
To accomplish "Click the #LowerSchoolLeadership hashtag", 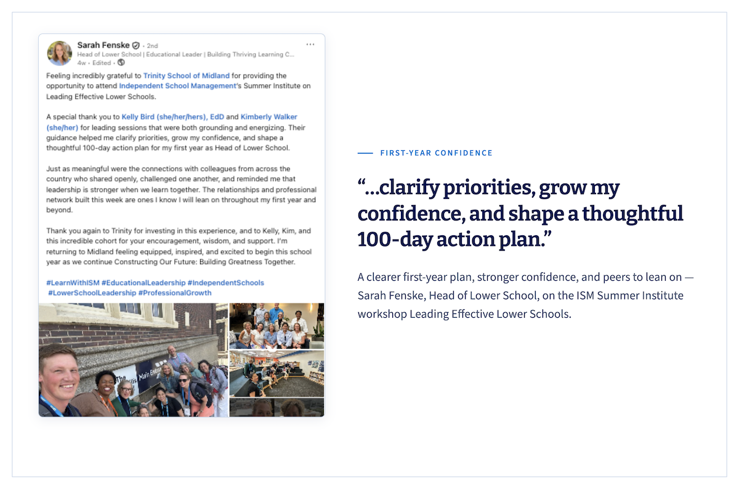I will click(92, 293).
